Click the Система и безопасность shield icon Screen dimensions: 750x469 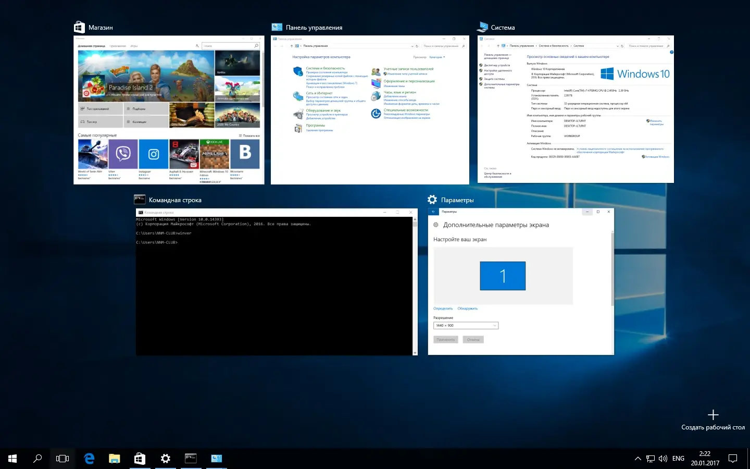pyautogui.click(x=298, y=71)
